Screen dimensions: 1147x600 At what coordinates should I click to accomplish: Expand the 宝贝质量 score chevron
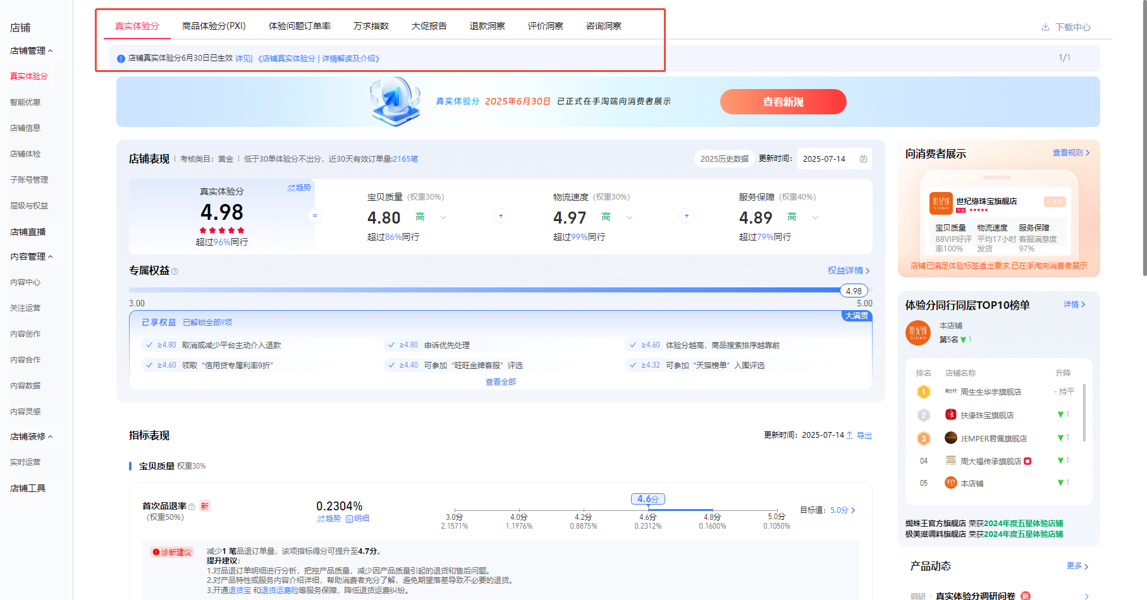tap(443, 217)
